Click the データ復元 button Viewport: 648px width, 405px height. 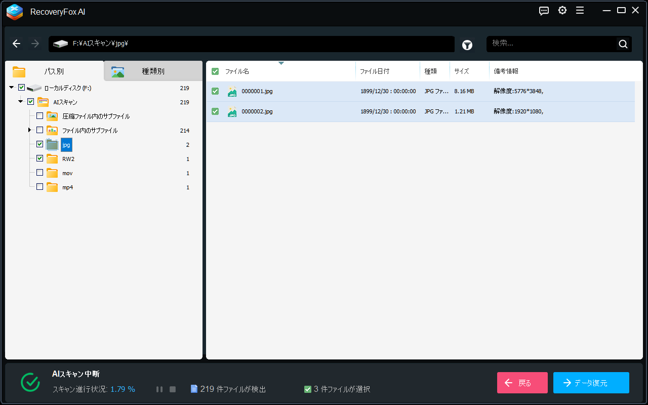click(591, 383)
